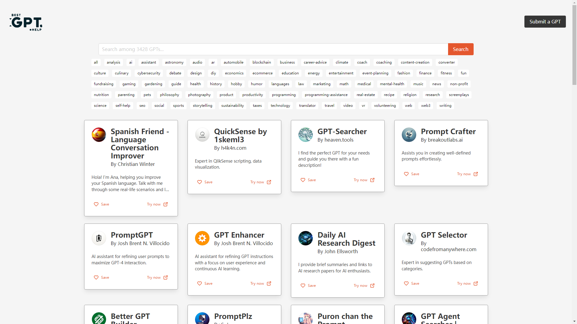Click the orange gear GPT Enhancer avatar
Screen dimensions: 577x324
(202, 238)
